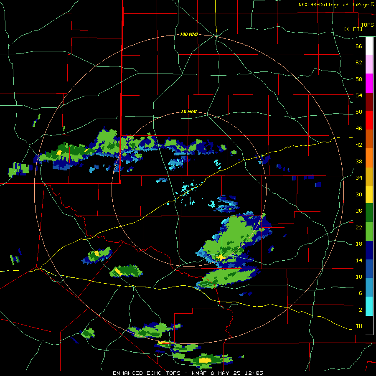Click the legend value "6"

tap(361, 293)
